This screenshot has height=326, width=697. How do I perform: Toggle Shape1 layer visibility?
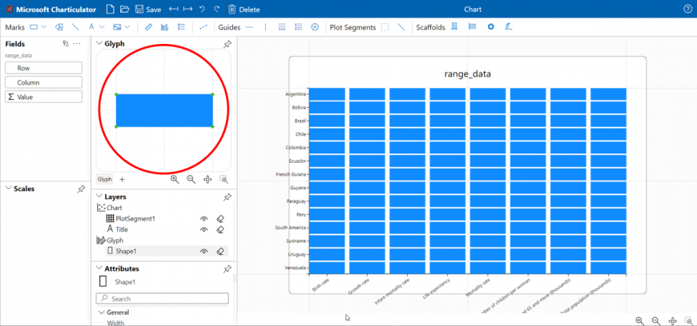pyautogui.click(x=204, y=251)
